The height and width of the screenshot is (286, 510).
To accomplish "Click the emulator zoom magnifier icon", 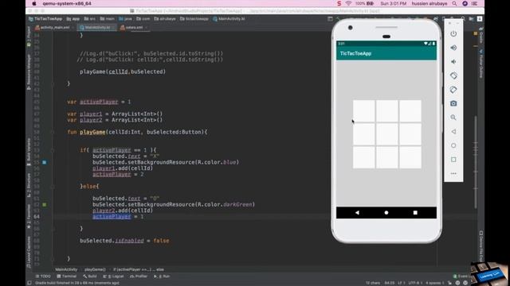I will (x=453, y=118).
